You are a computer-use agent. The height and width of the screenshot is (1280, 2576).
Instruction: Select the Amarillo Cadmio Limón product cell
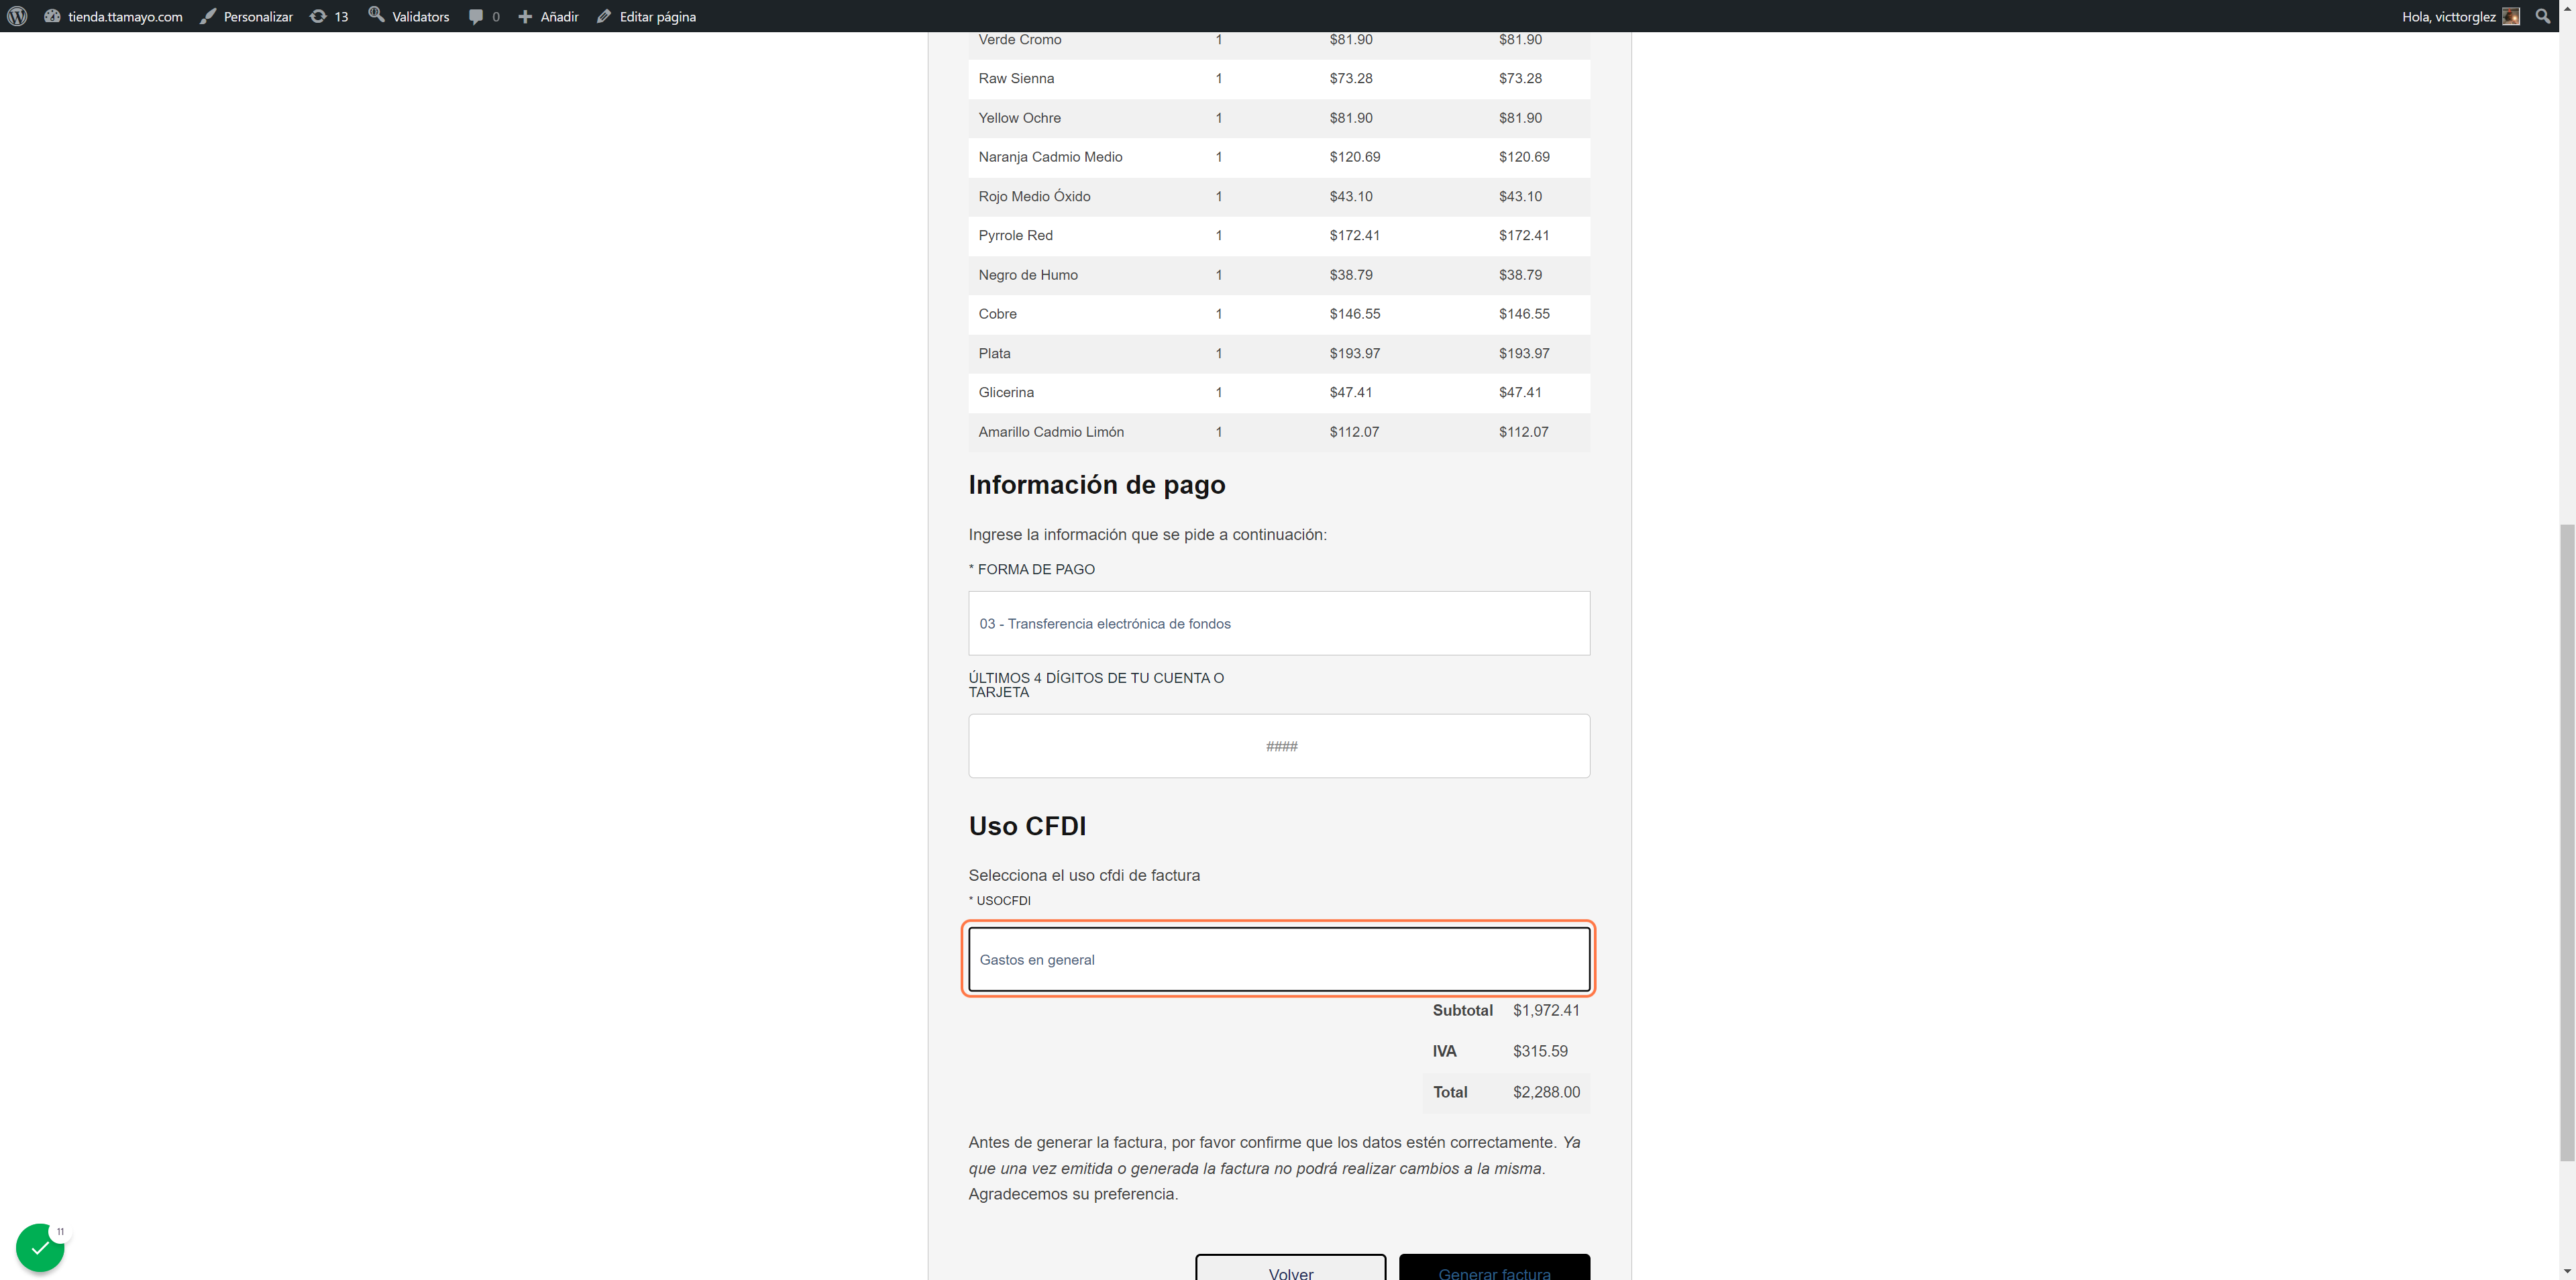pos(1051,432)
